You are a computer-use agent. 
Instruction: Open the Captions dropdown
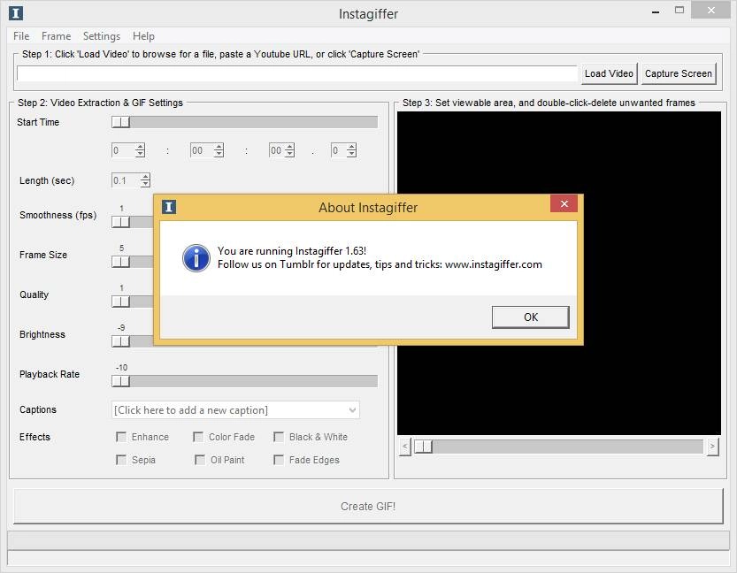[x=352, y=410]
